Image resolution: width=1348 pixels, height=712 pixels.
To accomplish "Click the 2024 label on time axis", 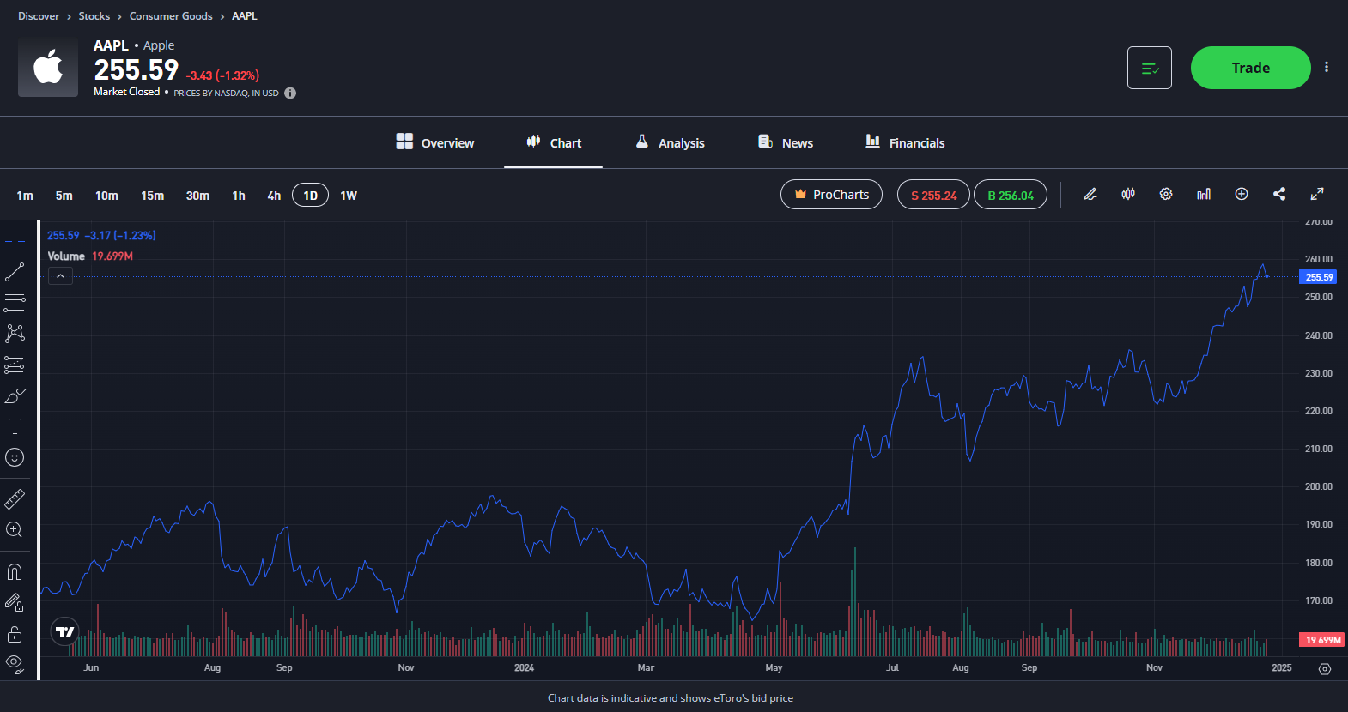I will 524,667.
